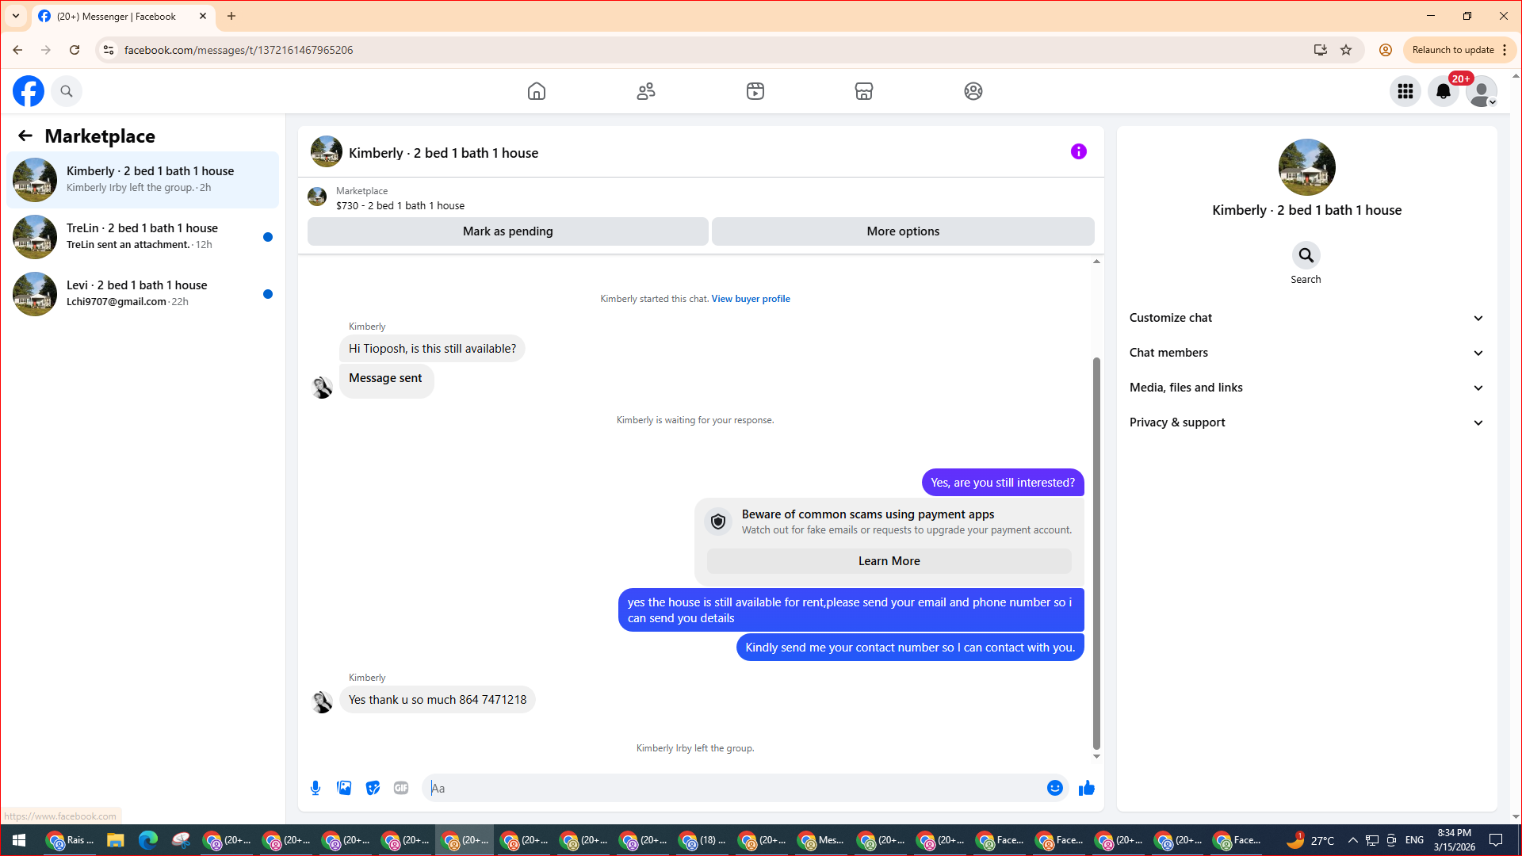This screenshot has width=1522, height=856.
Task: Click the back arrow beside Marketplace
Action: 25,136
